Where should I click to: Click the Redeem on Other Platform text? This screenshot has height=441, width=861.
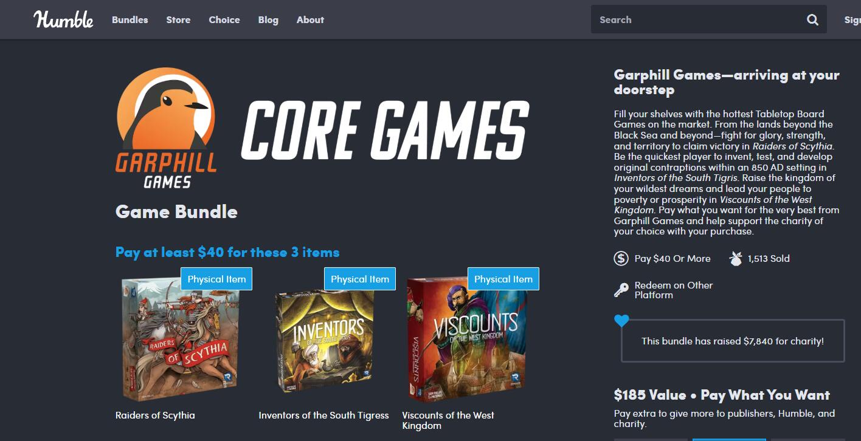click(x=674, y=290)
